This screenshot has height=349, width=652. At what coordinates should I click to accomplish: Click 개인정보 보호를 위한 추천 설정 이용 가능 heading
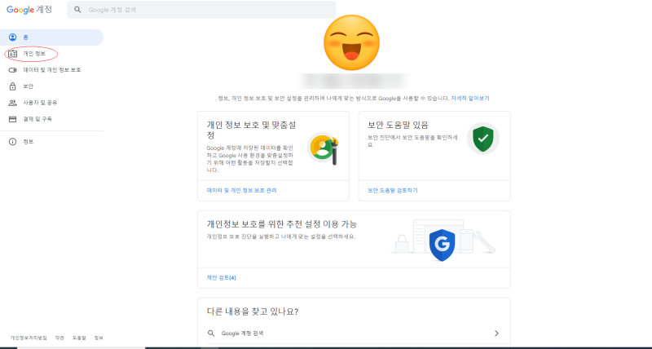281,224
